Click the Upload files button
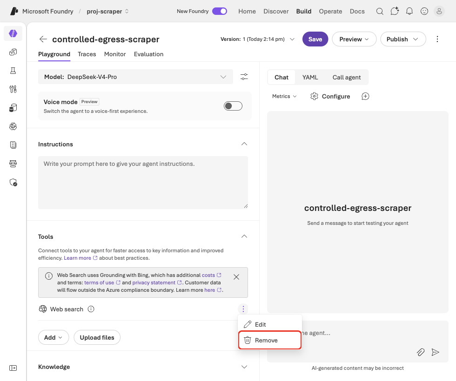The width and height of the screenshot is (456, 381). coord(97,337)
